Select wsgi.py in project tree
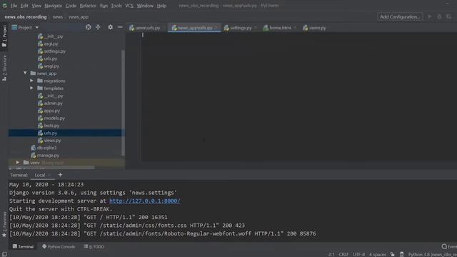Image resolution: width=457 pixels, height=257 pixels. click(51, 66)
